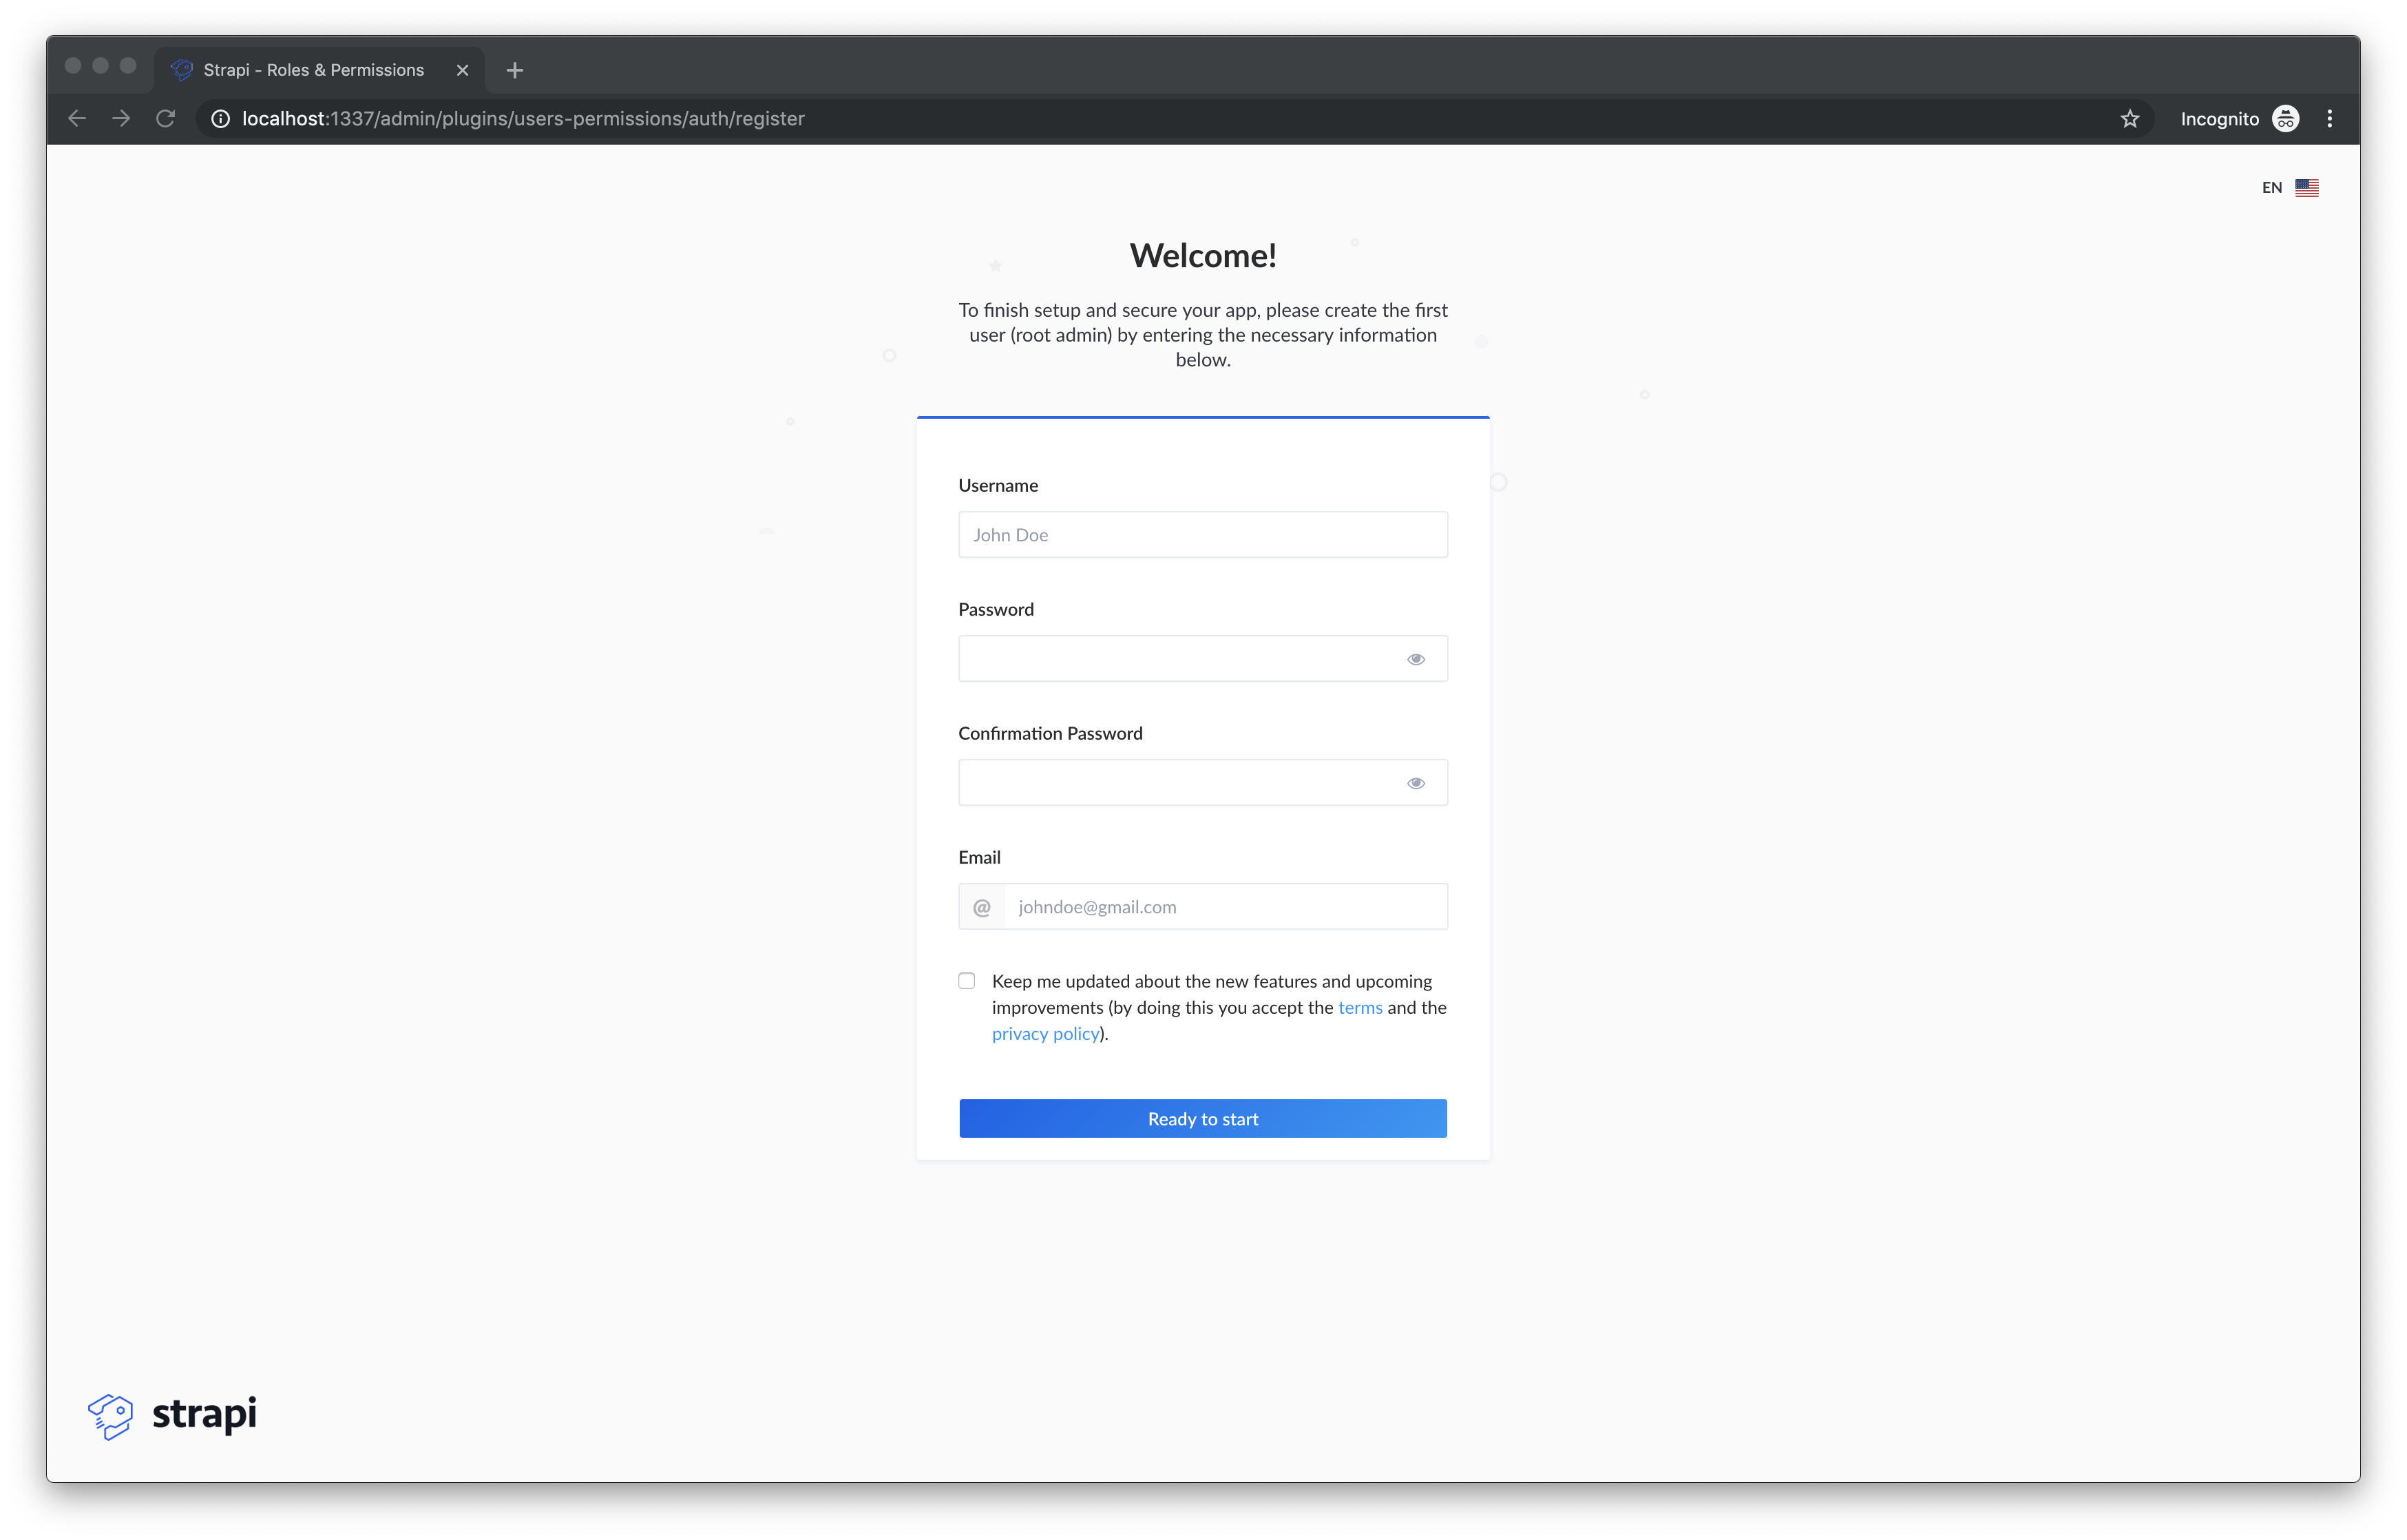The height and width of the screenshot is (1540, 2407).
Task: Click the site info icon in address bar
Action: [220, 119]
